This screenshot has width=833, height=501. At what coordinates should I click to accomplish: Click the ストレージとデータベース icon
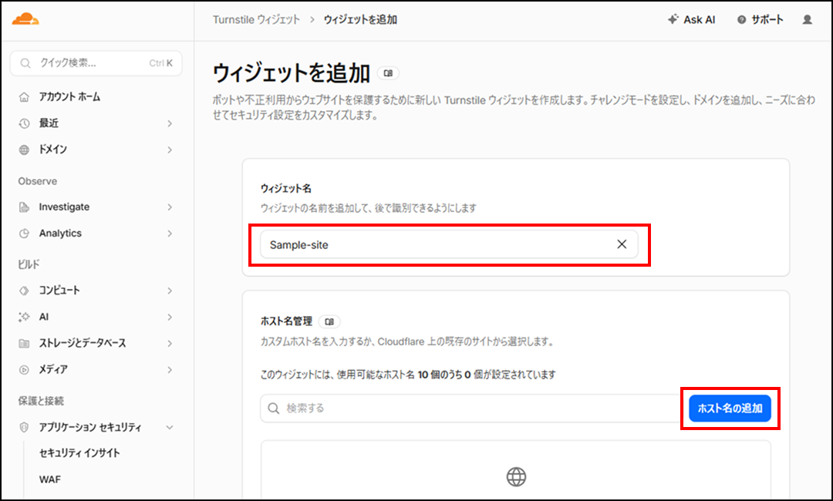coord(24,343)
